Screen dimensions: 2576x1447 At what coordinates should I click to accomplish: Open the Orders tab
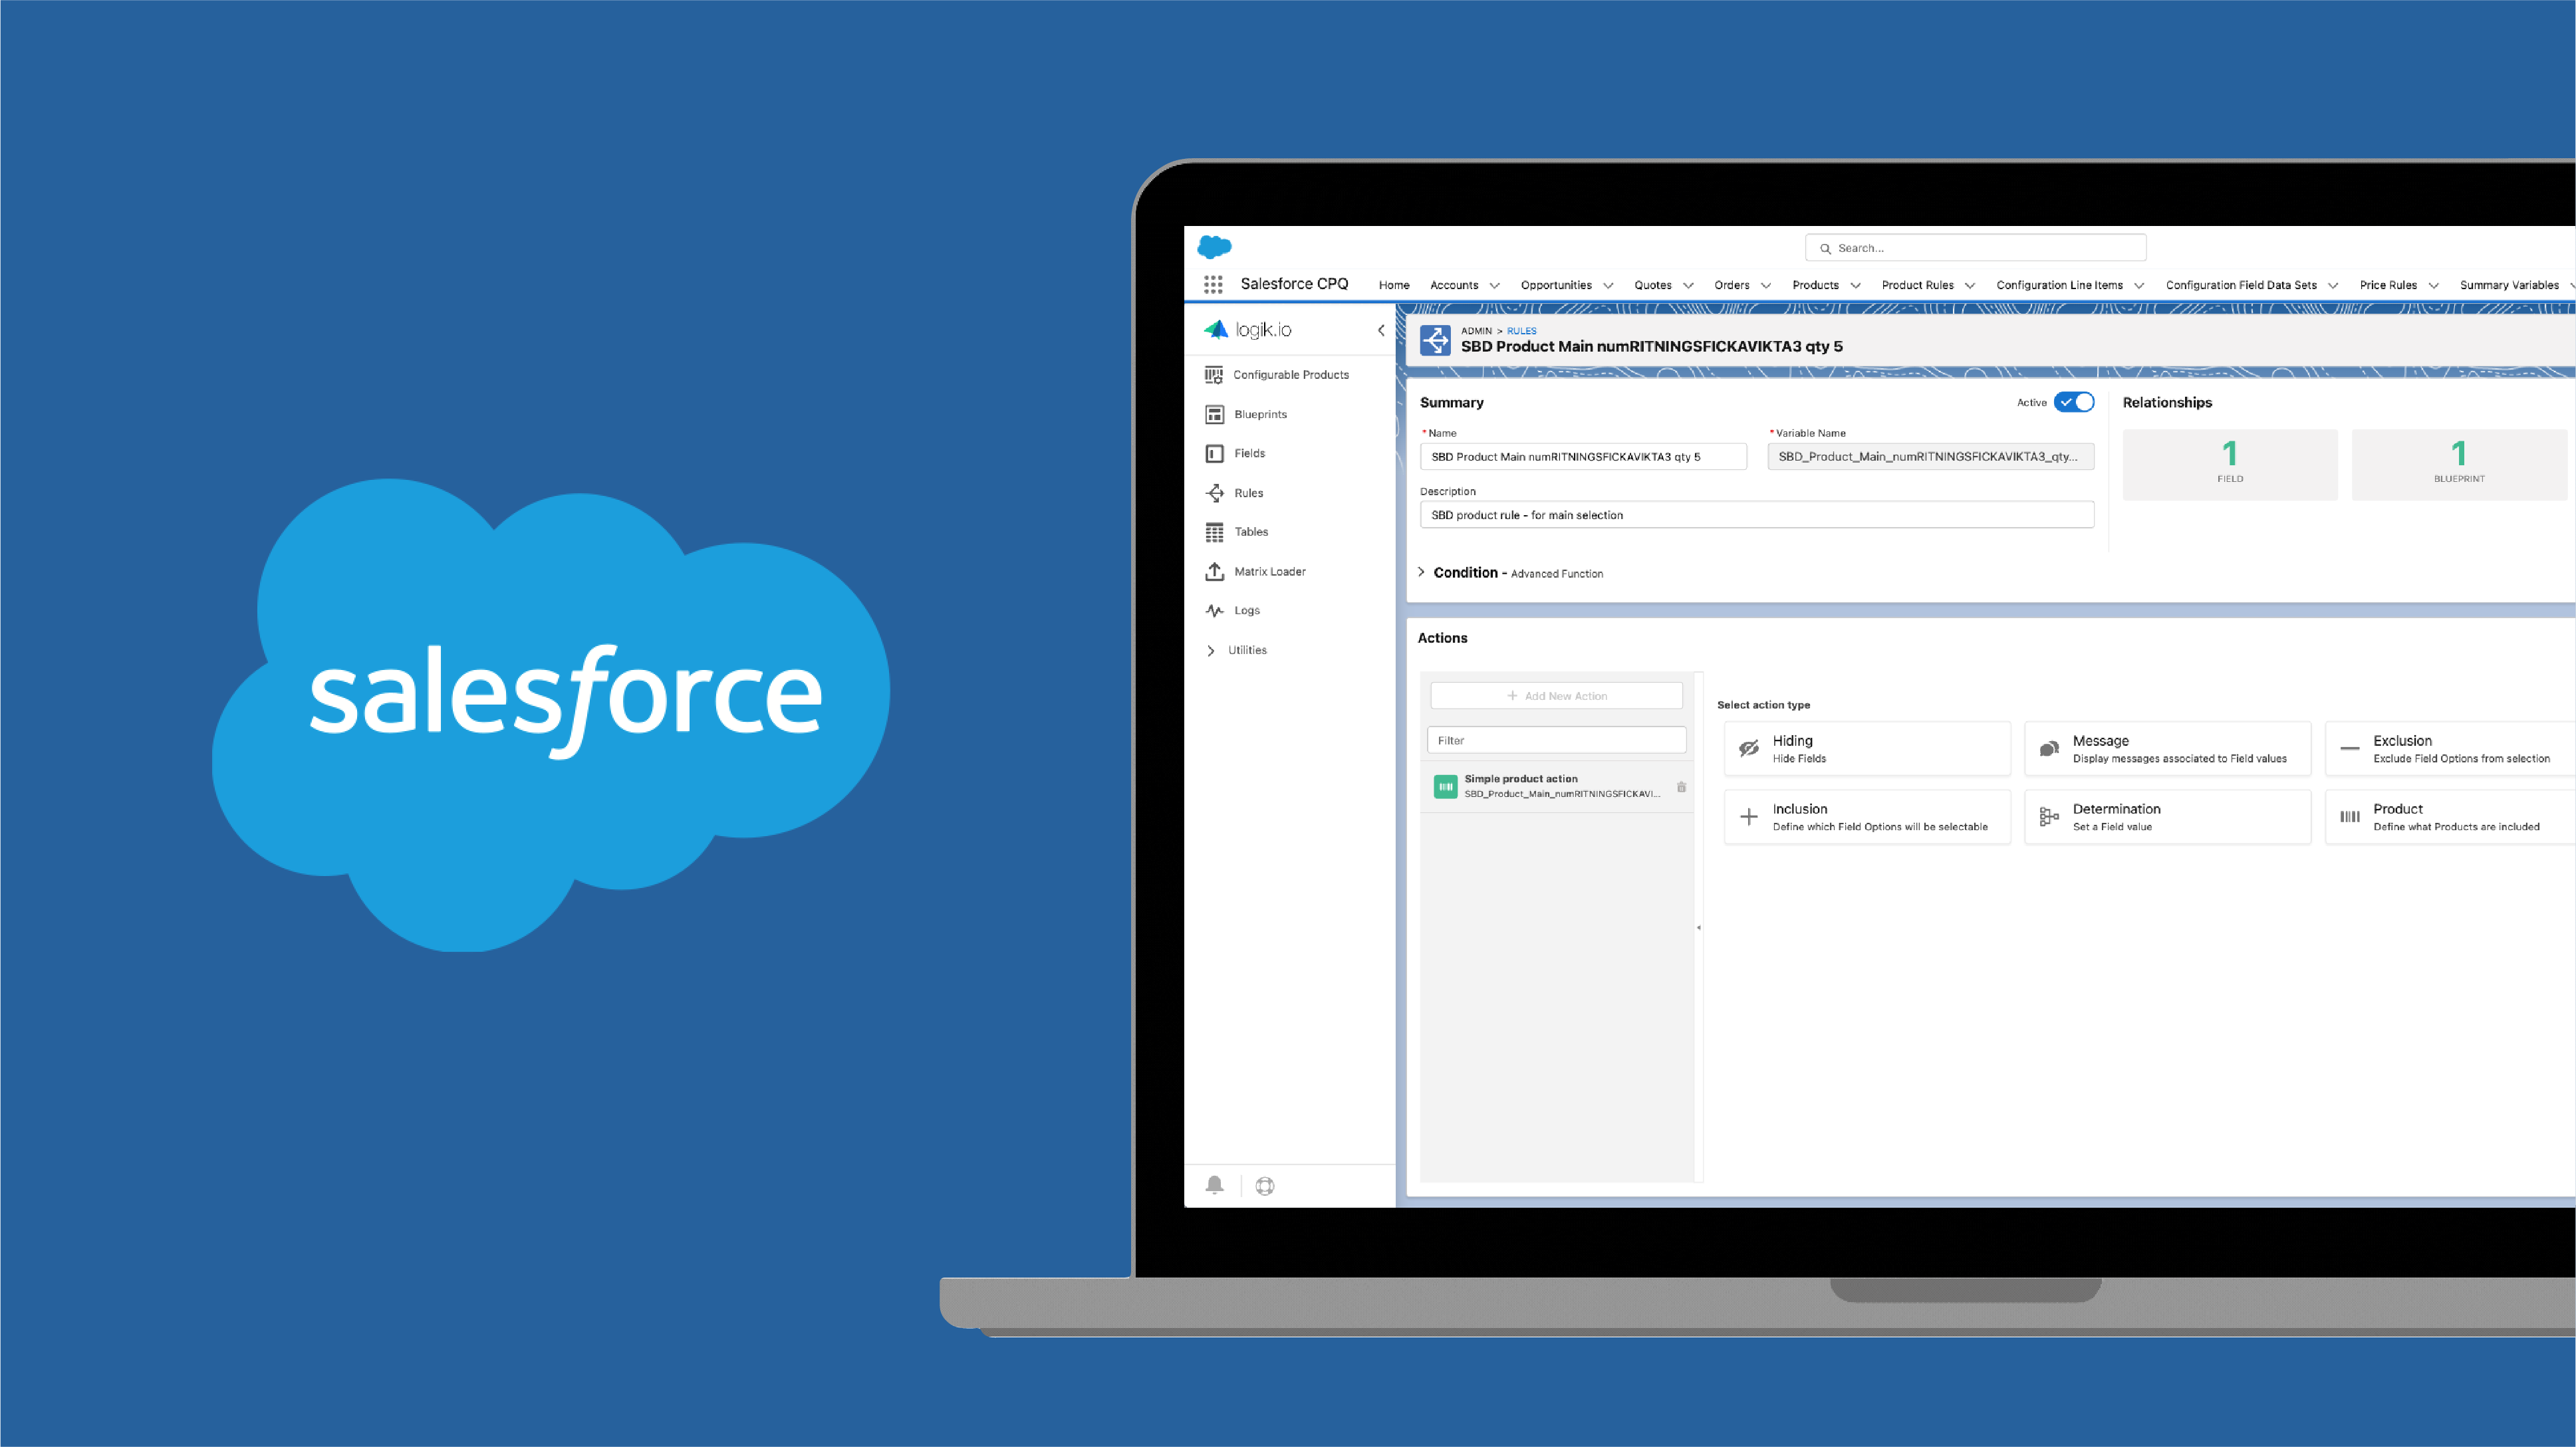point(1731,286)
